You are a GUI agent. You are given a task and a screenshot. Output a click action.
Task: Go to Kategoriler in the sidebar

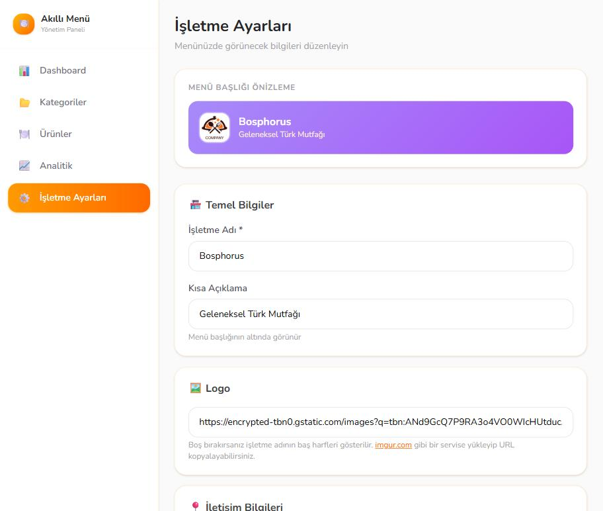tap(79, 103)
